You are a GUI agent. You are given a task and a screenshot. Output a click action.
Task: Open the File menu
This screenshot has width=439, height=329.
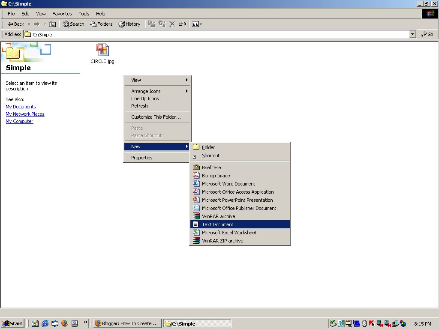click(x=11, y=14)
